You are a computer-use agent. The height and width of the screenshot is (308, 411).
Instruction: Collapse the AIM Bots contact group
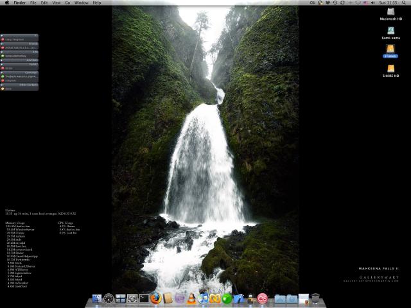tap(19, 60)
